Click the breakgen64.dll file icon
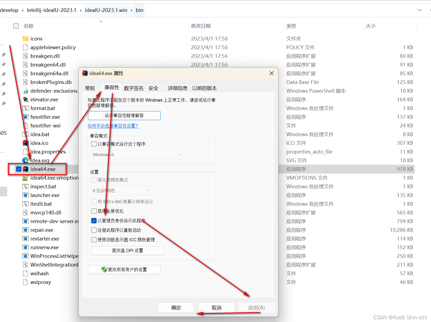This screenshot has width=431, height=322. tap(26, 65)
